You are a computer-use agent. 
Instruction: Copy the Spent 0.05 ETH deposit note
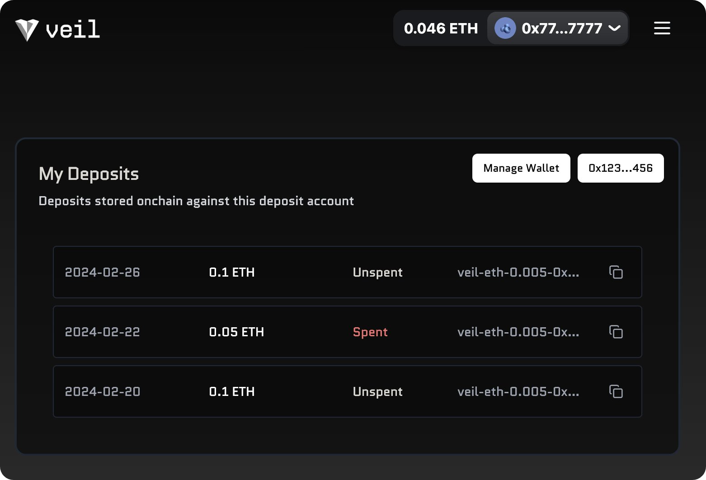tap(616, 332)
